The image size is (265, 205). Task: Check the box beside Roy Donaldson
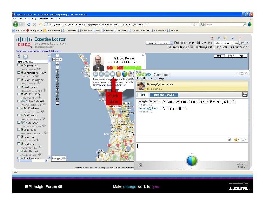(19, 108)
